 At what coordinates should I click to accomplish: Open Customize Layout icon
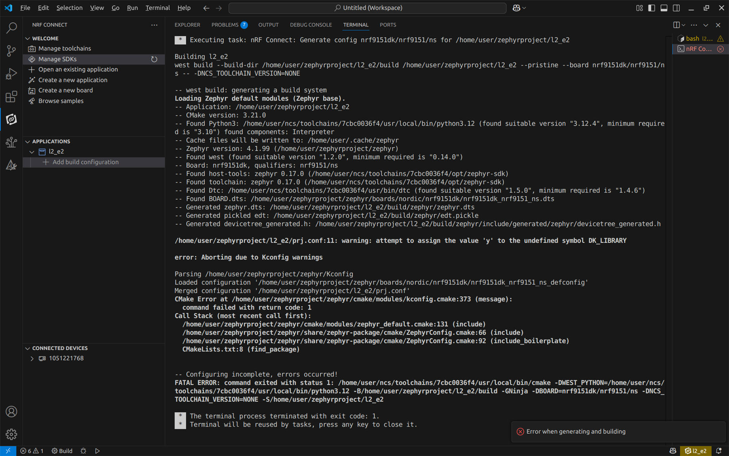click(x=639, y=8)
